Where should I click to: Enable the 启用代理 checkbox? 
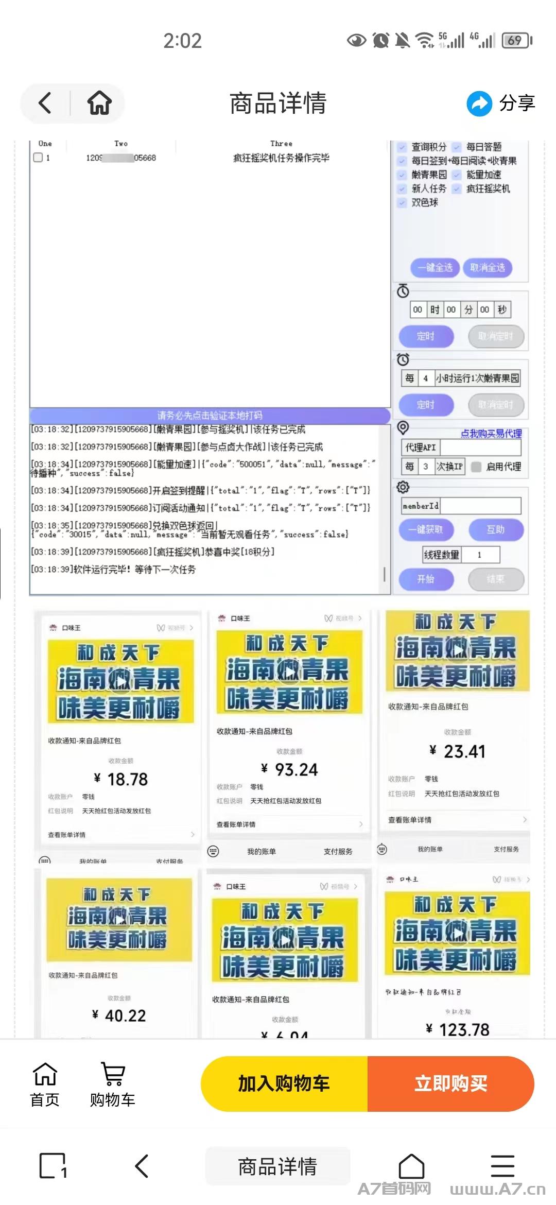[x=476, y=467]
